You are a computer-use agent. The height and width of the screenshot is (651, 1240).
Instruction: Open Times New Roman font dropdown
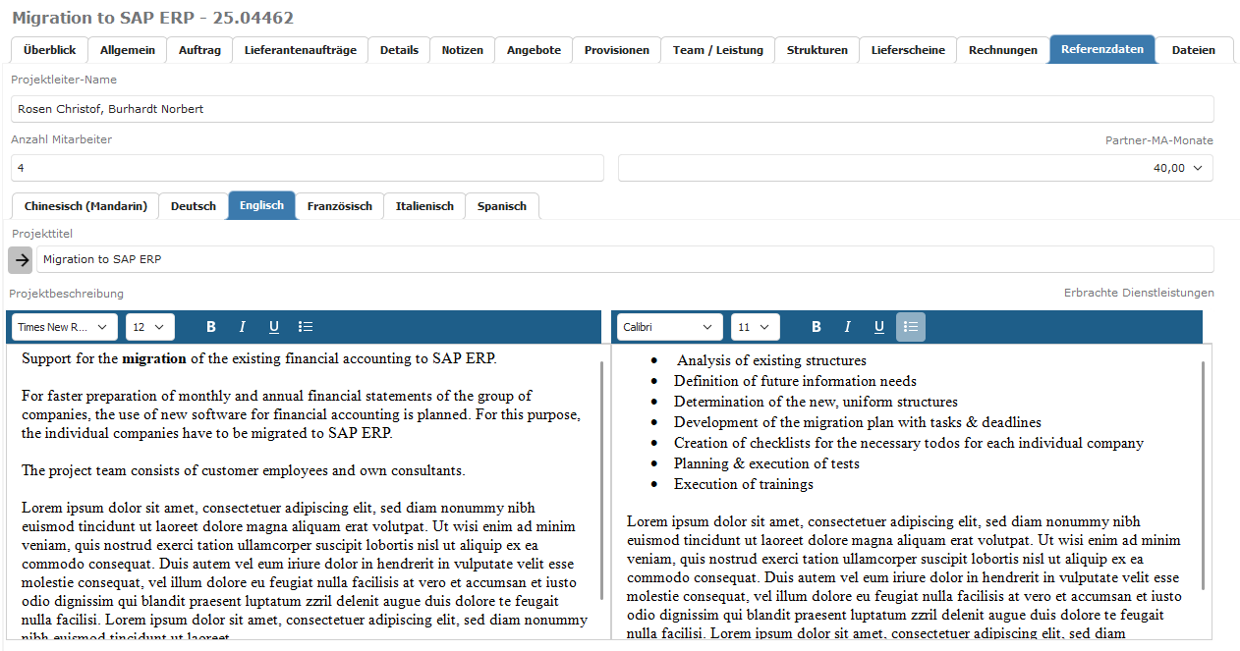(x=64, y=327)
